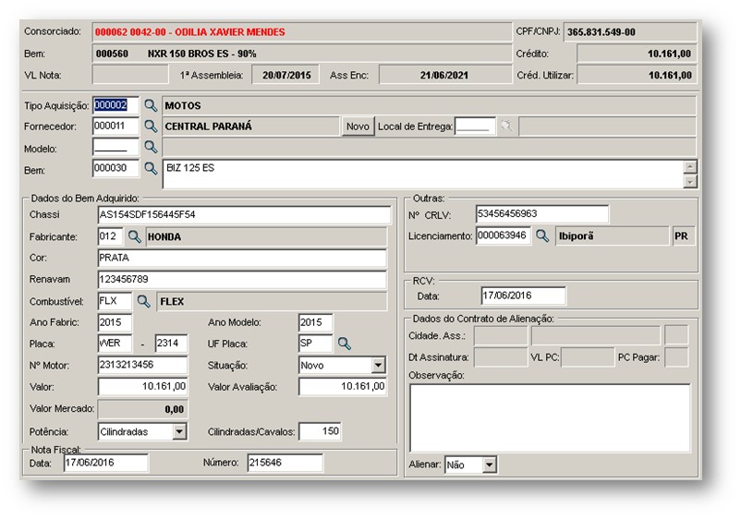Open Licenciamento city lookup magnifier
Image resolution: width=741 pixels, height=519 pixels.
(542, 235)
